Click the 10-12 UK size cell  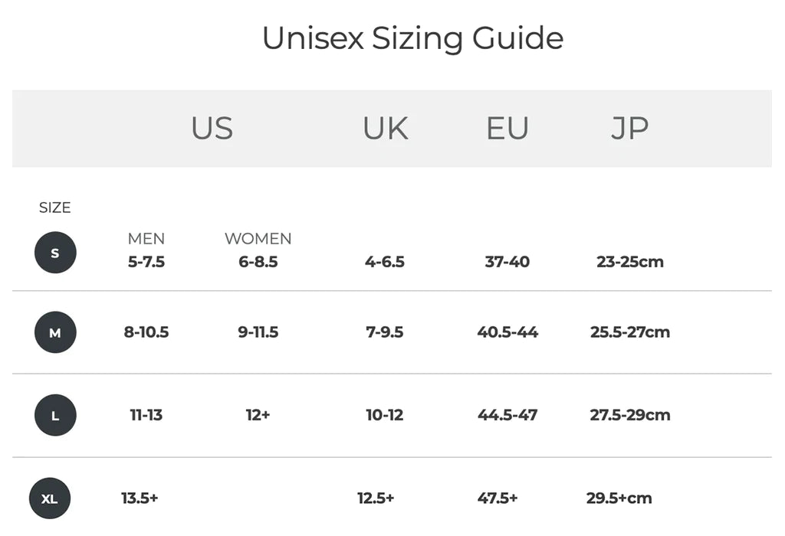pyautogui.click(x=385, y=415)
